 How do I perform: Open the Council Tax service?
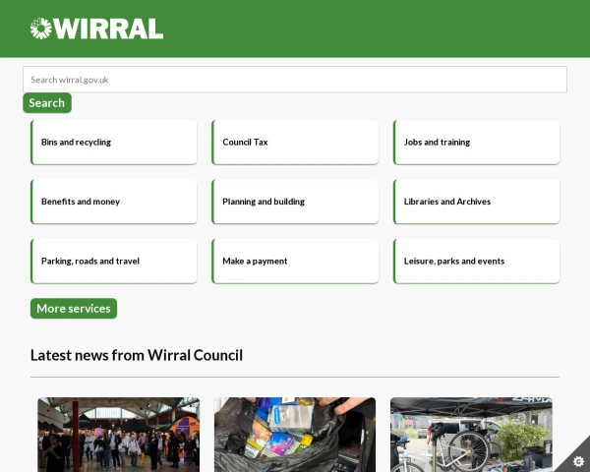tap(295, 143)
